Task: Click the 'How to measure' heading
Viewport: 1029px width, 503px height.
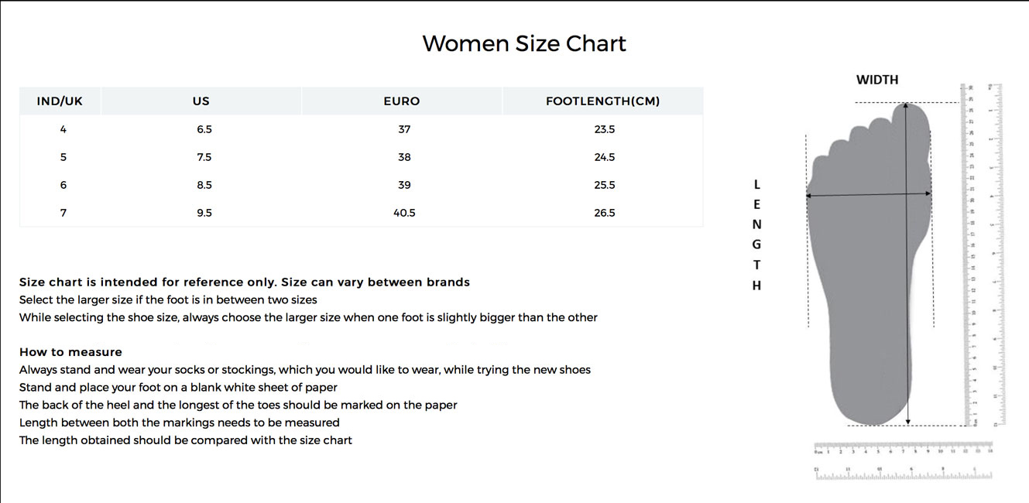Action: [70, 352]
